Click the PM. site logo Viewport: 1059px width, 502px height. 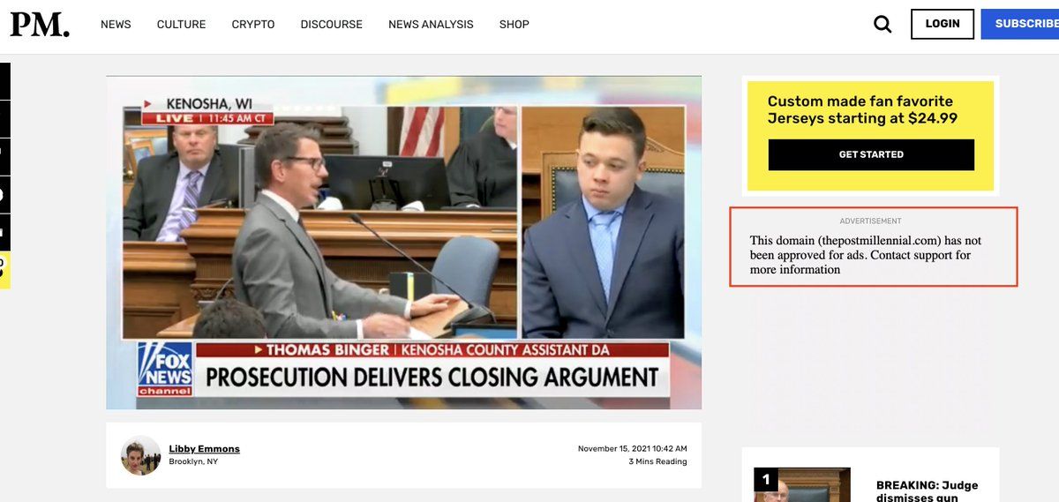40,24
